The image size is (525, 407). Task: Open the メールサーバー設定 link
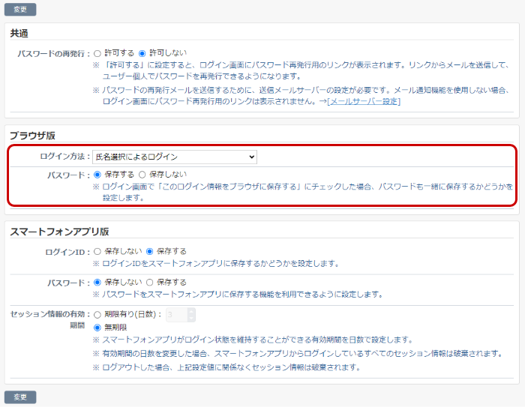[364, 101]
